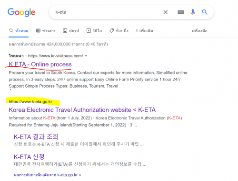Click the blue magnifier search button
The height and width of the screenshot is (181, 238).
(205, 12)
